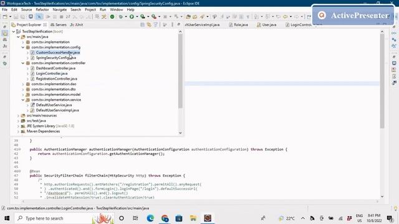Select DefaultUserServiceImpl.java in the tree
The height and width of the screenshot is (224, 399).
point(57,110)
